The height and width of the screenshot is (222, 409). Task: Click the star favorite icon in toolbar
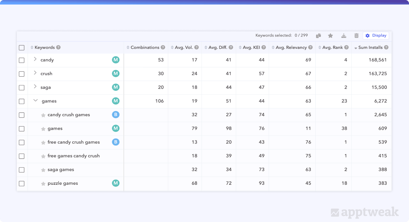330,36
